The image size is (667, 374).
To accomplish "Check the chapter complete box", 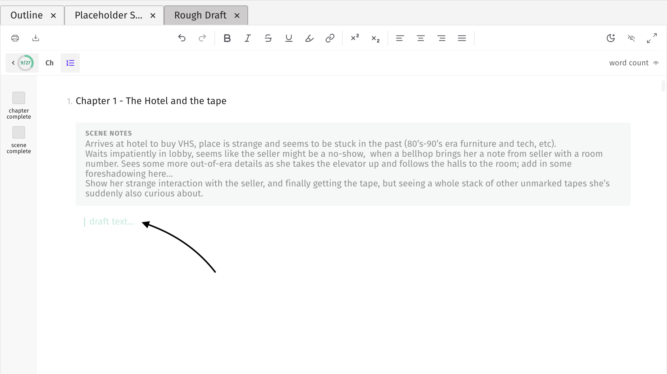I will [x=19, y=98].
